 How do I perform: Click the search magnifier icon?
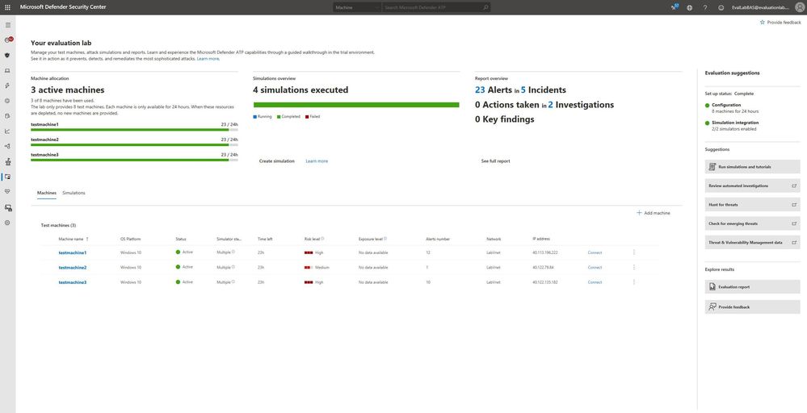[x=485, y=8]
